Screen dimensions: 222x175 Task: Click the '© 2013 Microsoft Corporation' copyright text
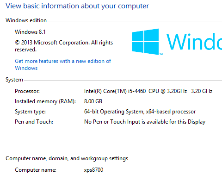(64, 46)
